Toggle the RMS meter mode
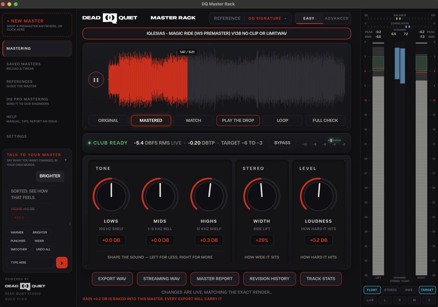The width and height of the screenshot is (438, 307). [409, 290]
